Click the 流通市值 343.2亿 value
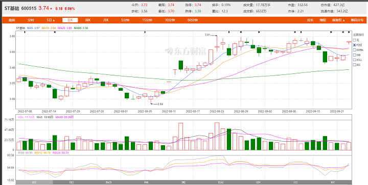The height and width of the screenshot is (185, 368). [x=334, y=11]
